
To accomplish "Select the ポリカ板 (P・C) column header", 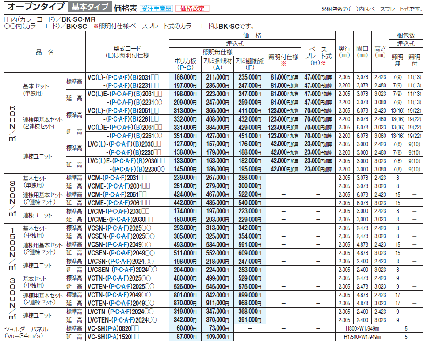I will 185,64.
